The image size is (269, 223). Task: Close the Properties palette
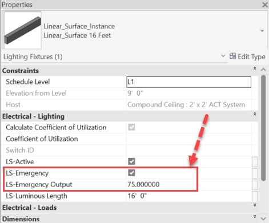[265, 5]
